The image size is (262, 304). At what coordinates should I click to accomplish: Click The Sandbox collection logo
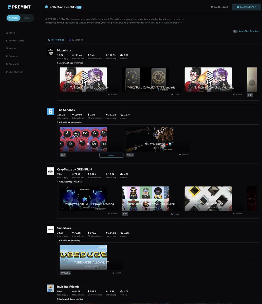point(51,111)
